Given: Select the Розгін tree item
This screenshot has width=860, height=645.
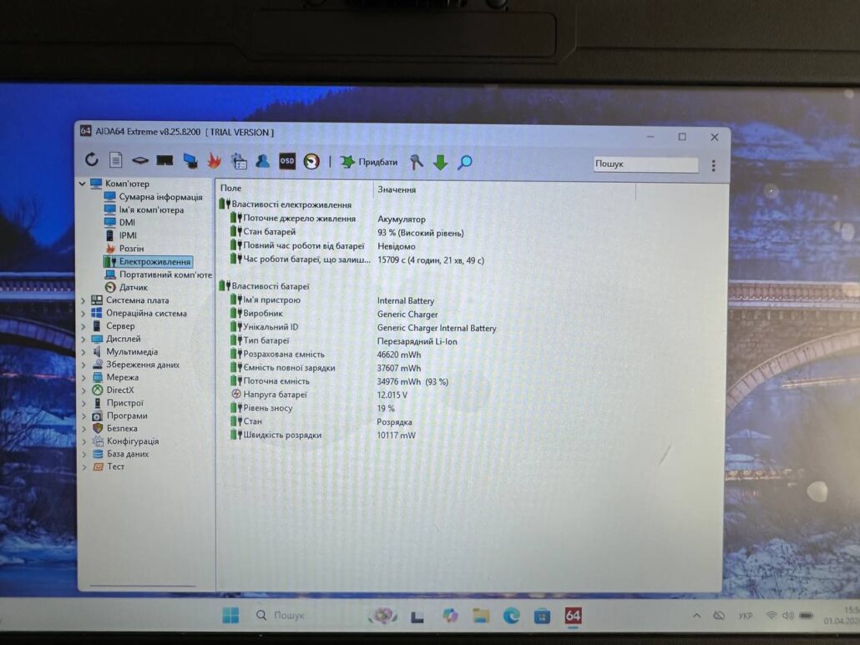Looking at the screenshot, I should click(x=131, y=249).
